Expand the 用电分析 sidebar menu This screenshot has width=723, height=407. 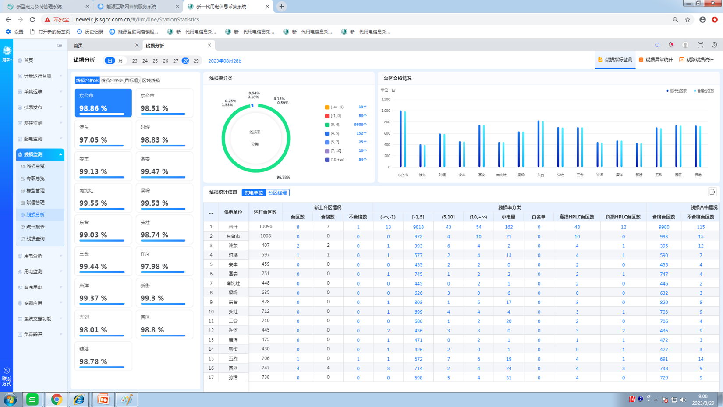40,256
